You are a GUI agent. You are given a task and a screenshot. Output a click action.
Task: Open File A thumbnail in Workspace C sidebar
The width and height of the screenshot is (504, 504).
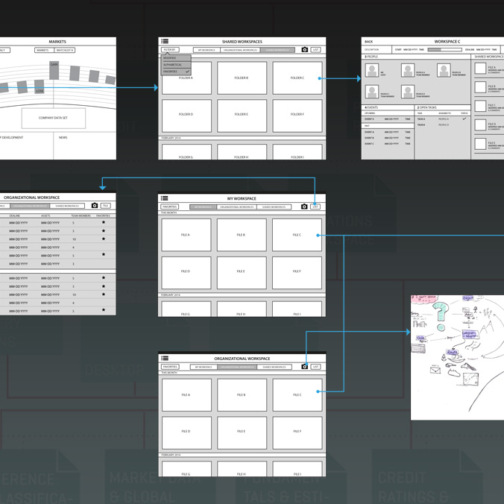(x=480, y=69)
